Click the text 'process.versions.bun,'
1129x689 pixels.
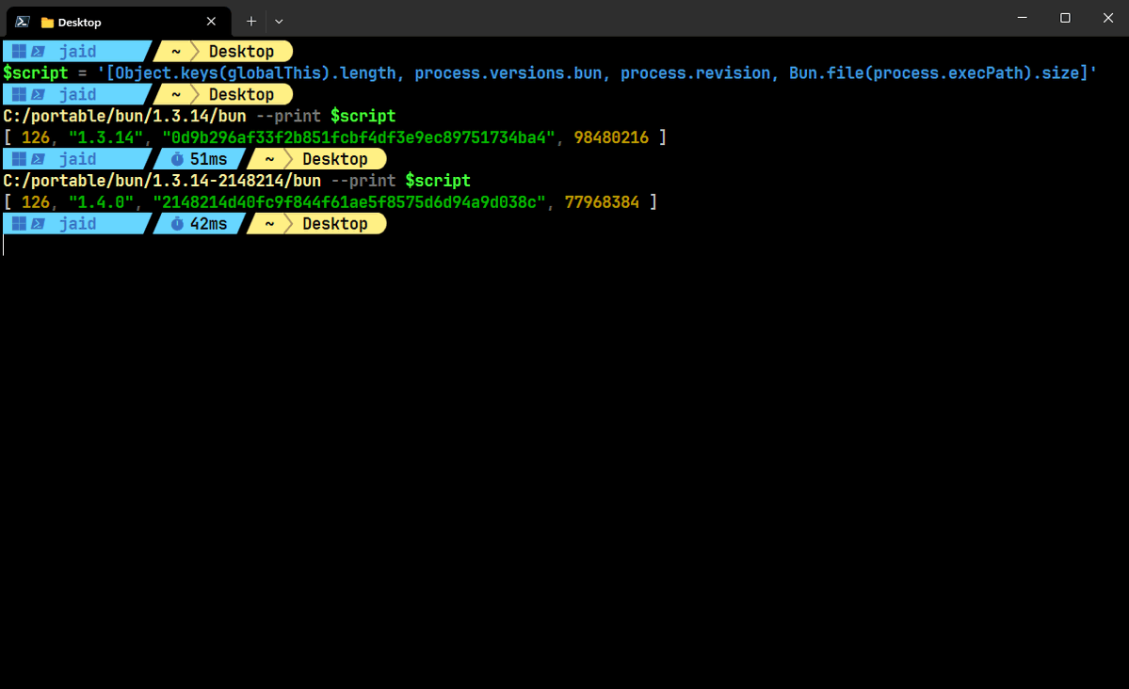click(512, 72)
